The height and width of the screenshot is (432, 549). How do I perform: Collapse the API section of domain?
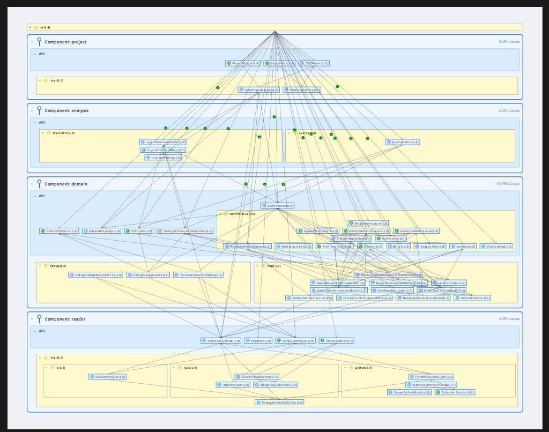(x=35, y=196)
